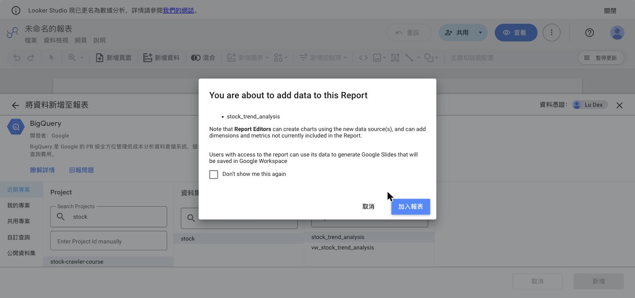The image size is (635, 298).
Task: Expand the line tool dropdown arrow
Action: click(419, 58)
